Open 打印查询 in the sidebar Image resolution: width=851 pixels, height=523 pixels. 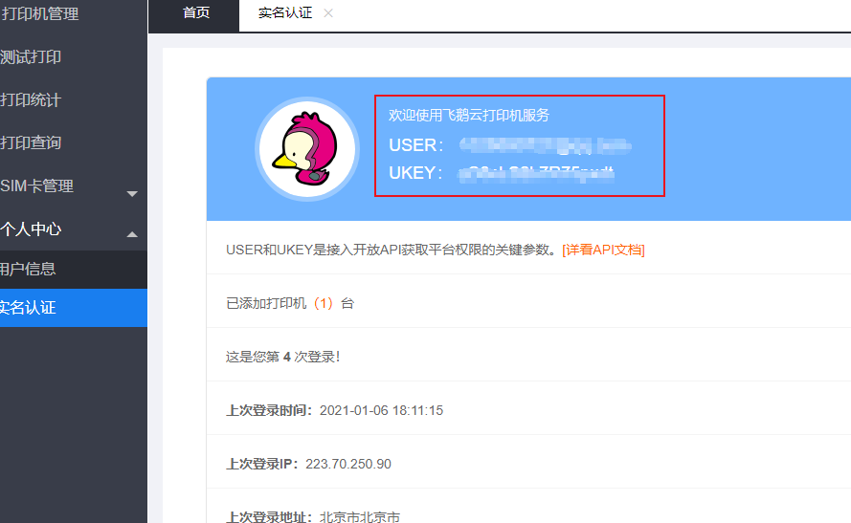pyautogui.click(x=31, y=142)
